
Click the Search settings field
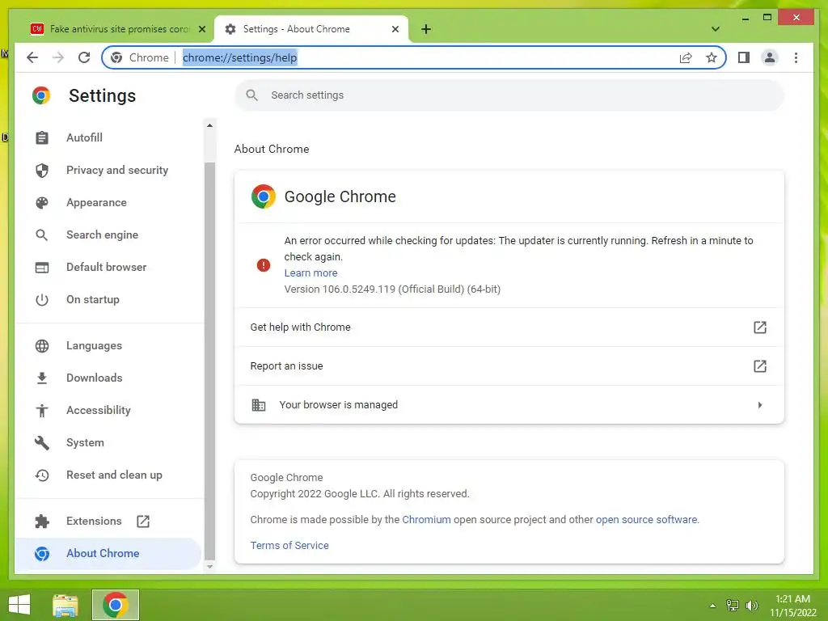[509, 95]
